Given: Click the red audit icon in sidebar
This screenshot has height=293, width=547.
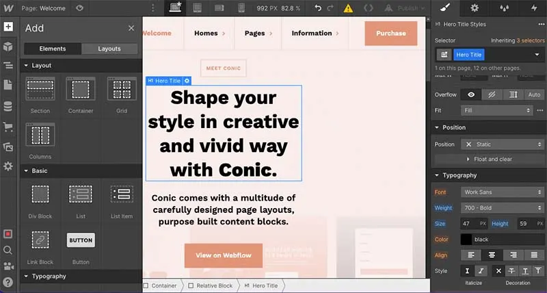Looking at the screenshot, I should (8, 234).
